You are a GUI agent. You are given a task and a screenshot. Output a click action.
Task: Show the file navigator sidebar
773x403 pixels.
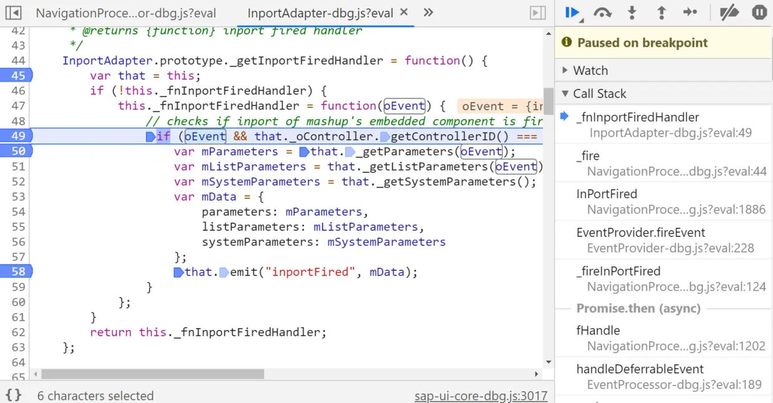[13, 12]
